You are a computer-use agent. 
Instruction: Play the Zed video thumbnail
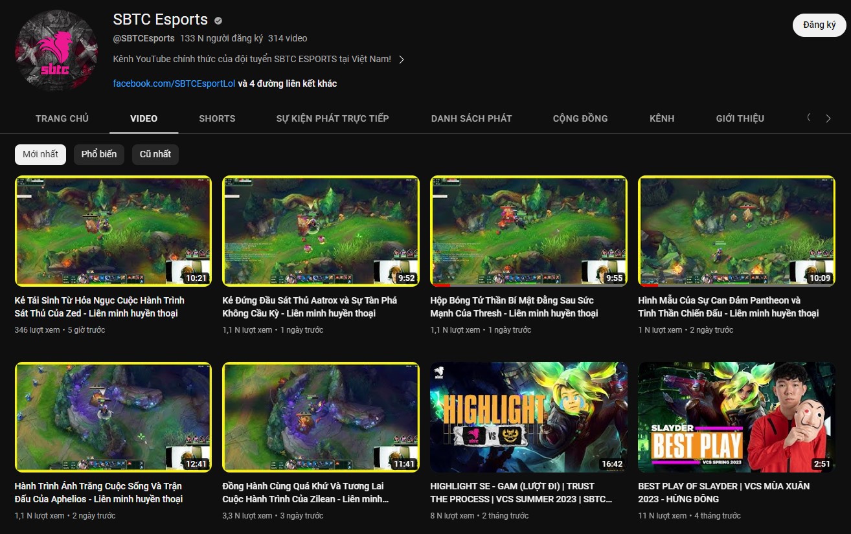point(113,231)
